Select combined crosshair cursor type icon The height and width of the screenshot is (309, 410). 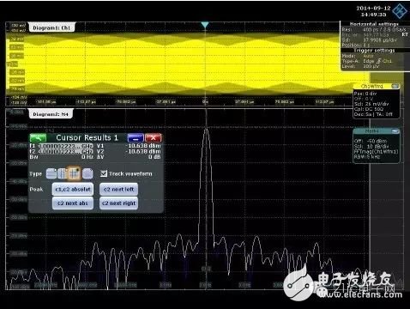[x=75, y=173]
